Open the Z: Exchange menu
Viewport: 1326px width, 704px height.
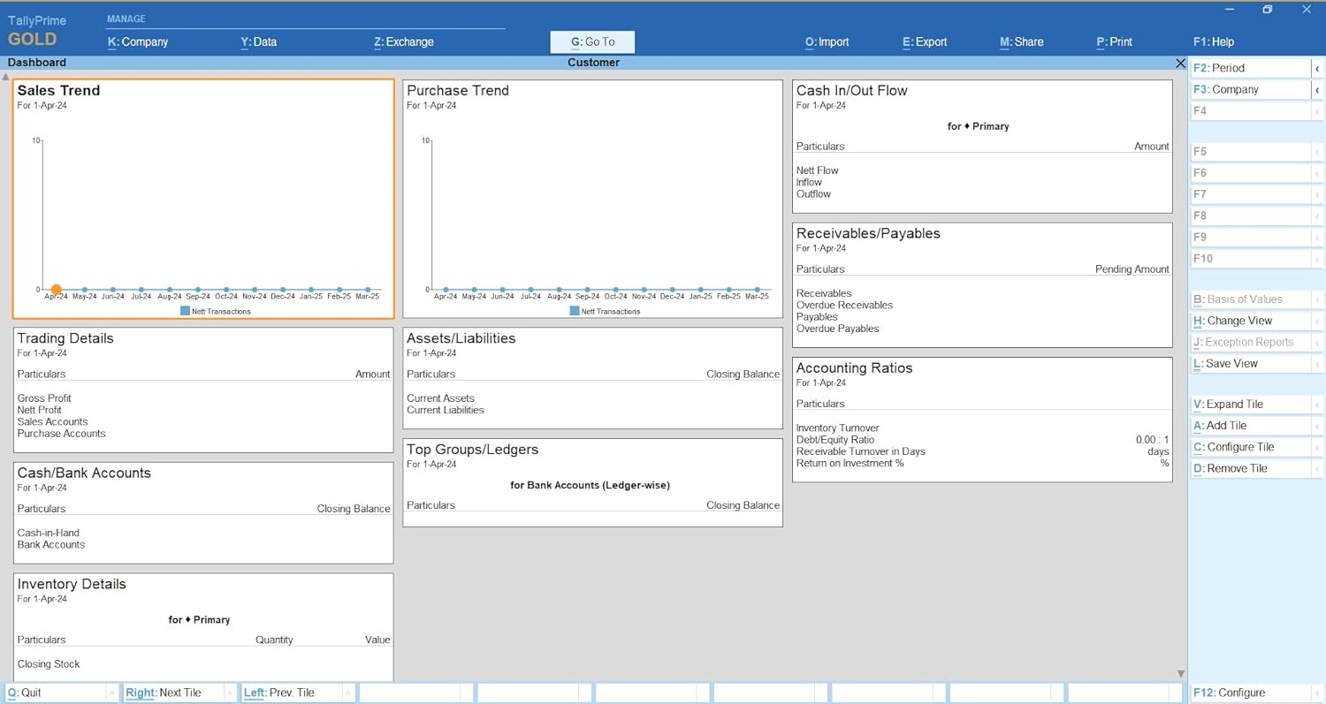click(404, 42)
